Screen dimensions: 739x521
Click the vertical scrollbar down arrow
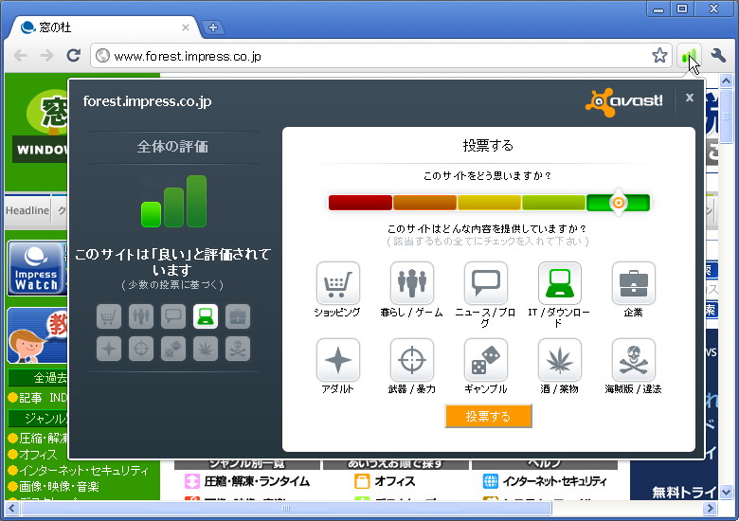pyautogui.click(x=726, y=493)
